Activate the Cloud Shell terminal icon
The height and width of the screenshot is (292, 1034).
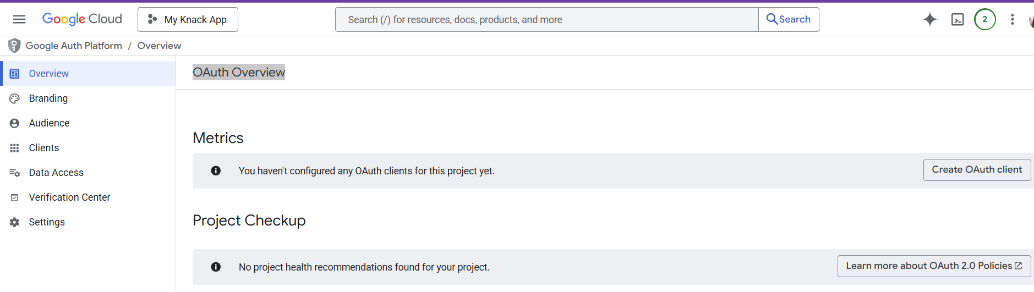coord(958,20)
